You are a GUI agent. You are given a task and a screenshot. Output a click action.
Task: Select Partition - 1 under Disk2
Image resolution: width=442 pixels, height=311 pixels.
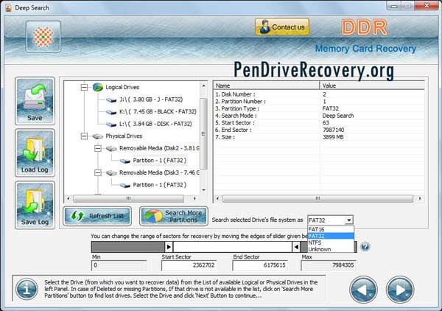tap(160, 161)
